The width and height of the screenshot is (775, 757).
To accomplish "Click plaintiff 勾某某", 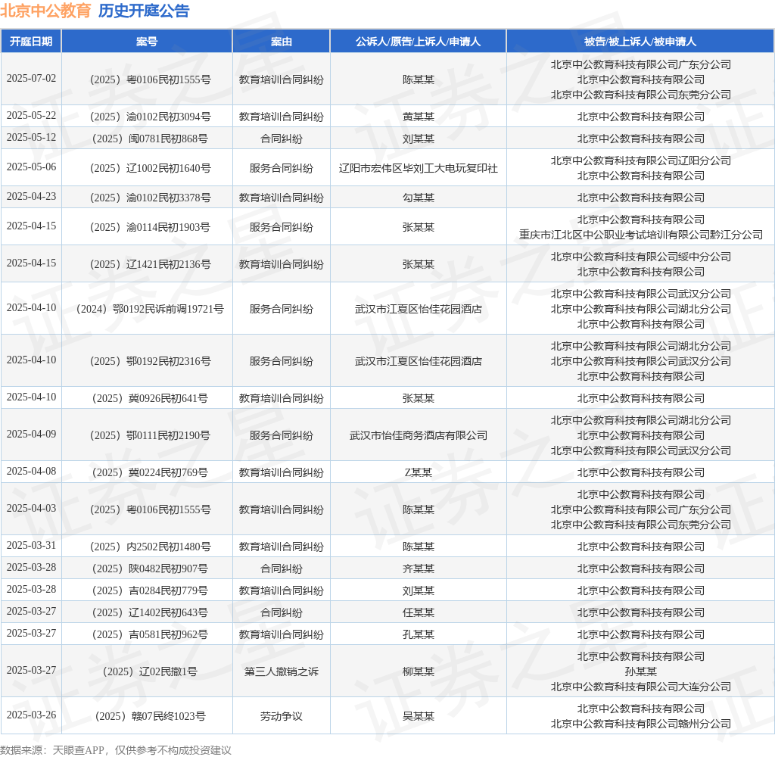I will tap(418, 198).
